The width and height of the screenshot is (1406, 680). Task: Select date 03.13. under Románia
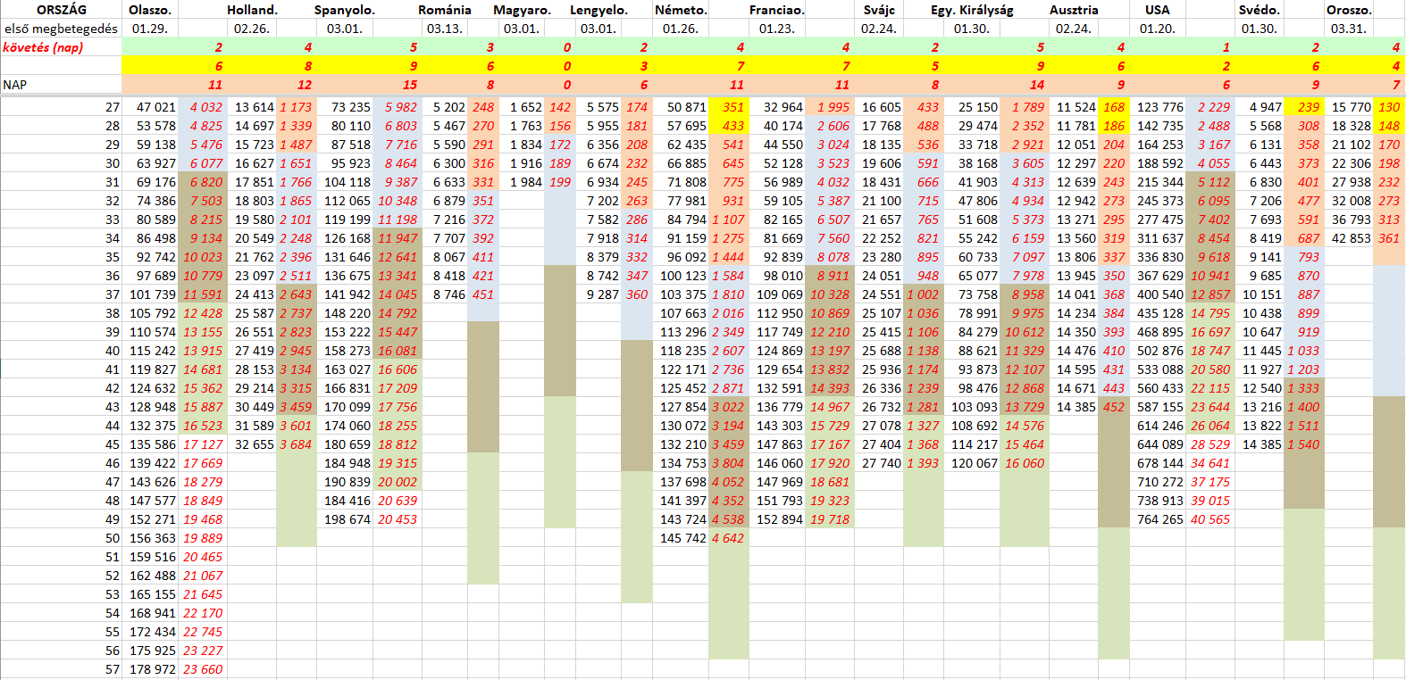(x=445, y=29)
